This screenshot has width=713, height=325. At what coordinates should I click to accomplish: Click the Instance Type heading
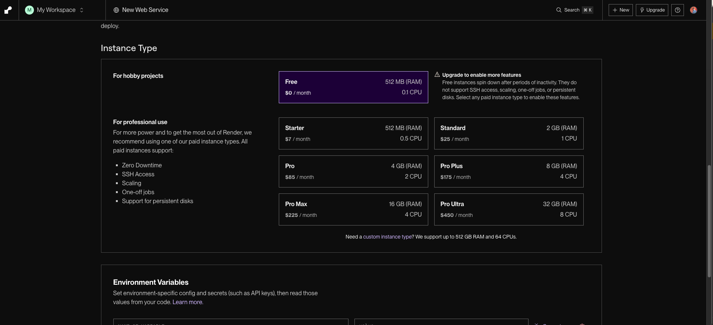[x=129, y=48]
